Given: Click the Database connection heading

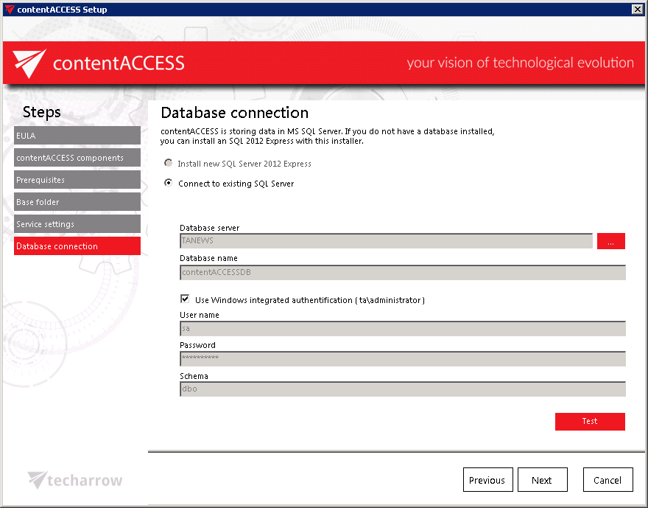Looking at the screenshot, I should coord(234,113).
